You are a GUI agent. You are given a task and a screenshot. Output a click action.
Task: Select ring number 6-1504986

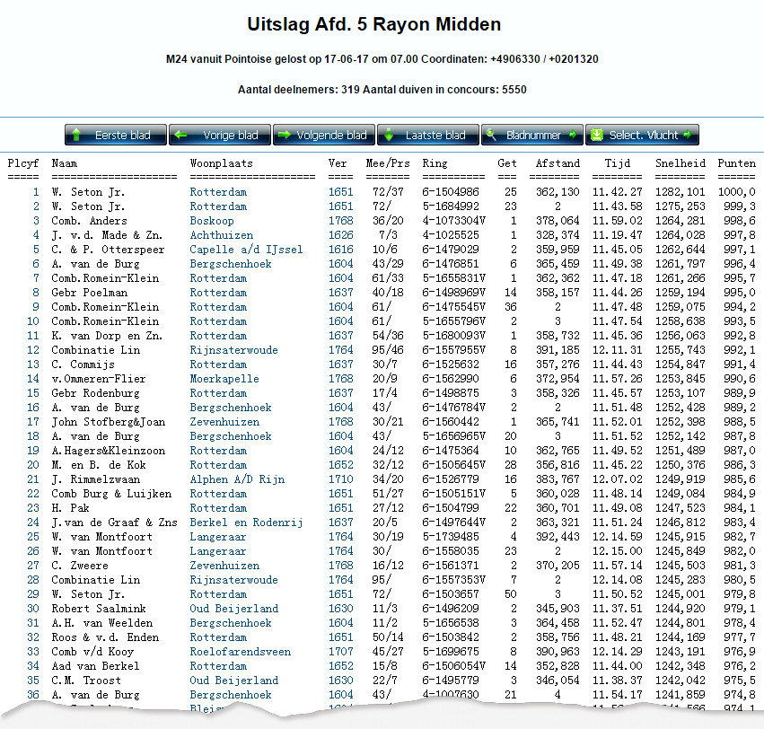tap(451, 192)
